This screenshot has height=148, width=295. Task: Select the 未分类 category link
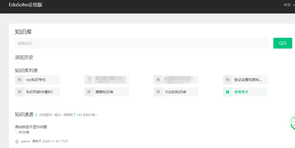pyautogui.click(x=24, y=132)
